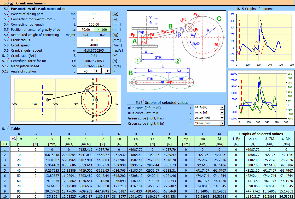Screen dimensions: 295x199
Task: Click the acceleration cell 7125.416
Action: point(86,149)
